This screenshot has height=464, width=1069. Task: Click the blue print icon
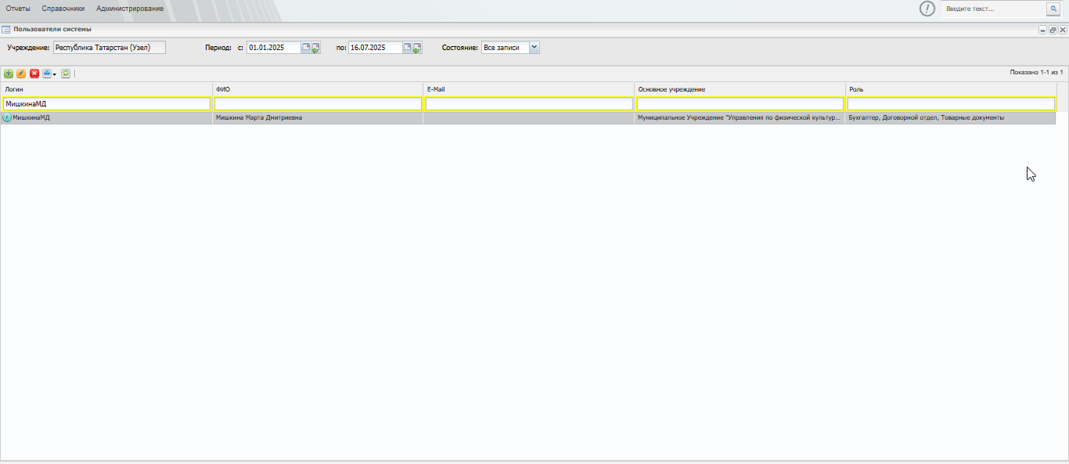(46, 74)
